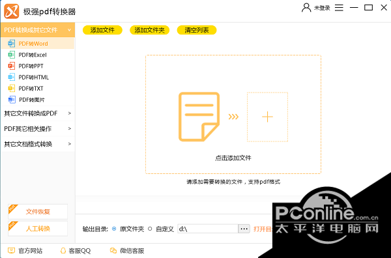Screen dimensions: 391x258
Task: Click the QQ penguin icon
Action: [x=63, y=251]
